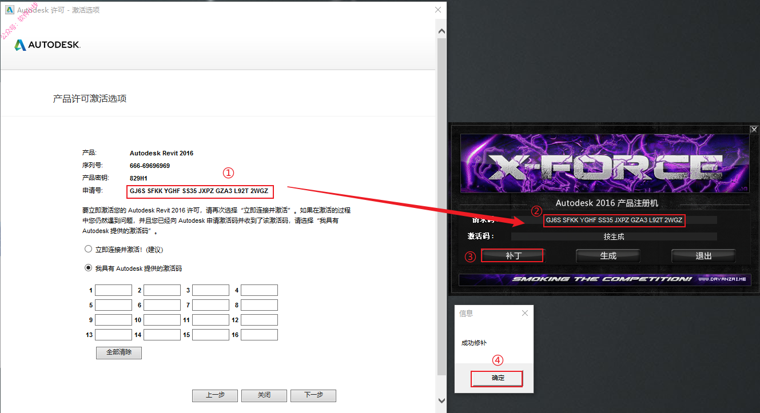Close the Autodesk 许可 window
This screenshot has height=413, width=760.
coord(438,10)
